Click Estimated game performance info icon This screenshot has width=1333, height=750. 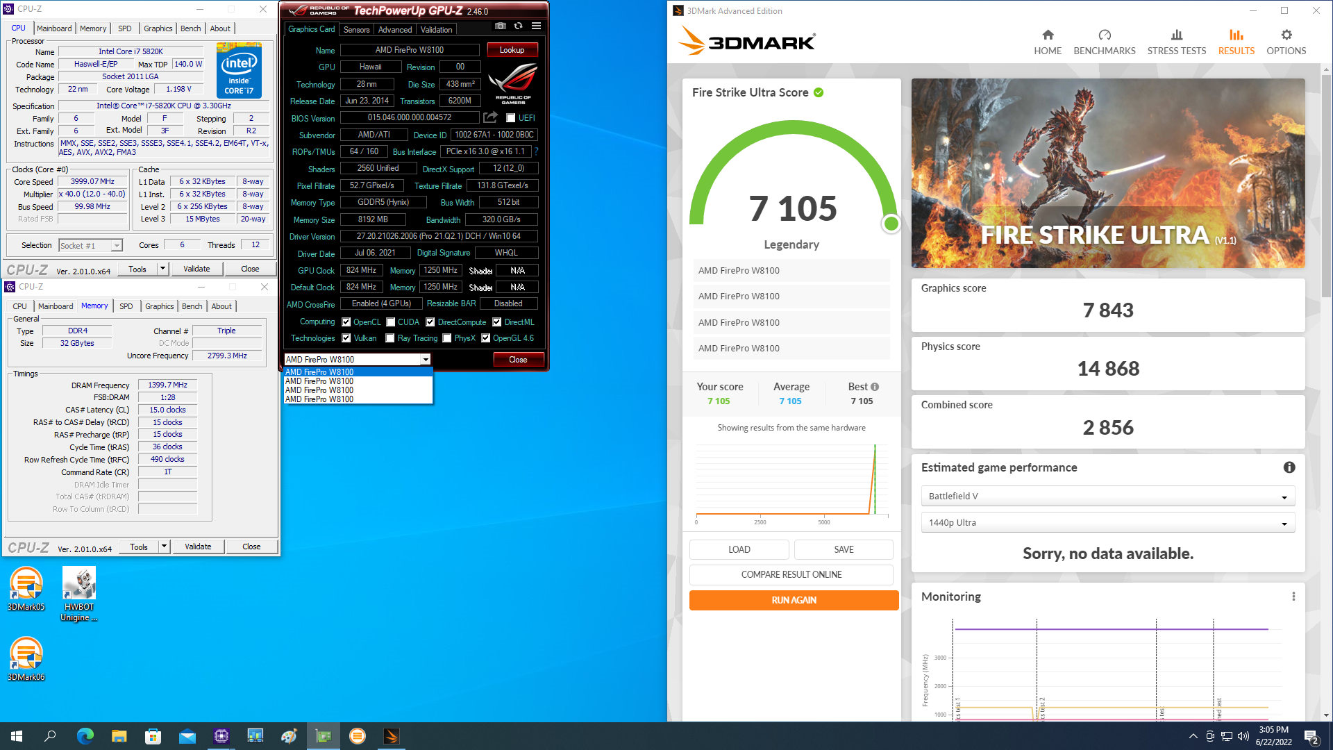coord(1289,467)
